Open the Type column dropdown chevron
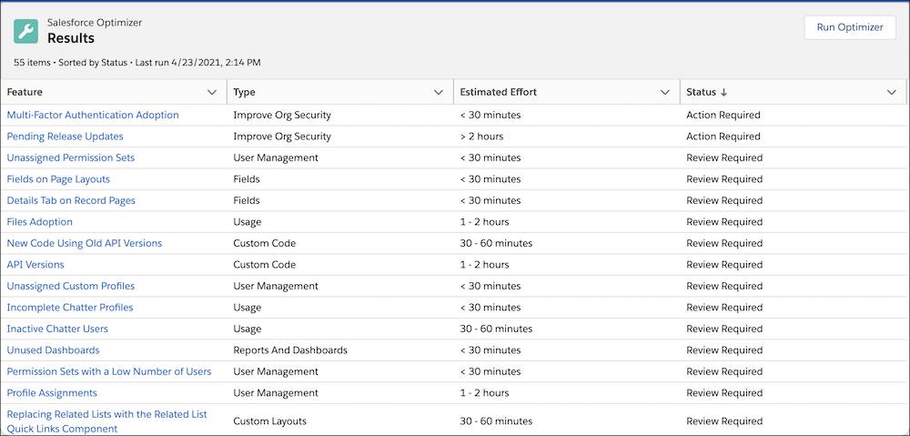Viewport: 910px width, 436px height. pyautogui.click(x=439, y=92)
